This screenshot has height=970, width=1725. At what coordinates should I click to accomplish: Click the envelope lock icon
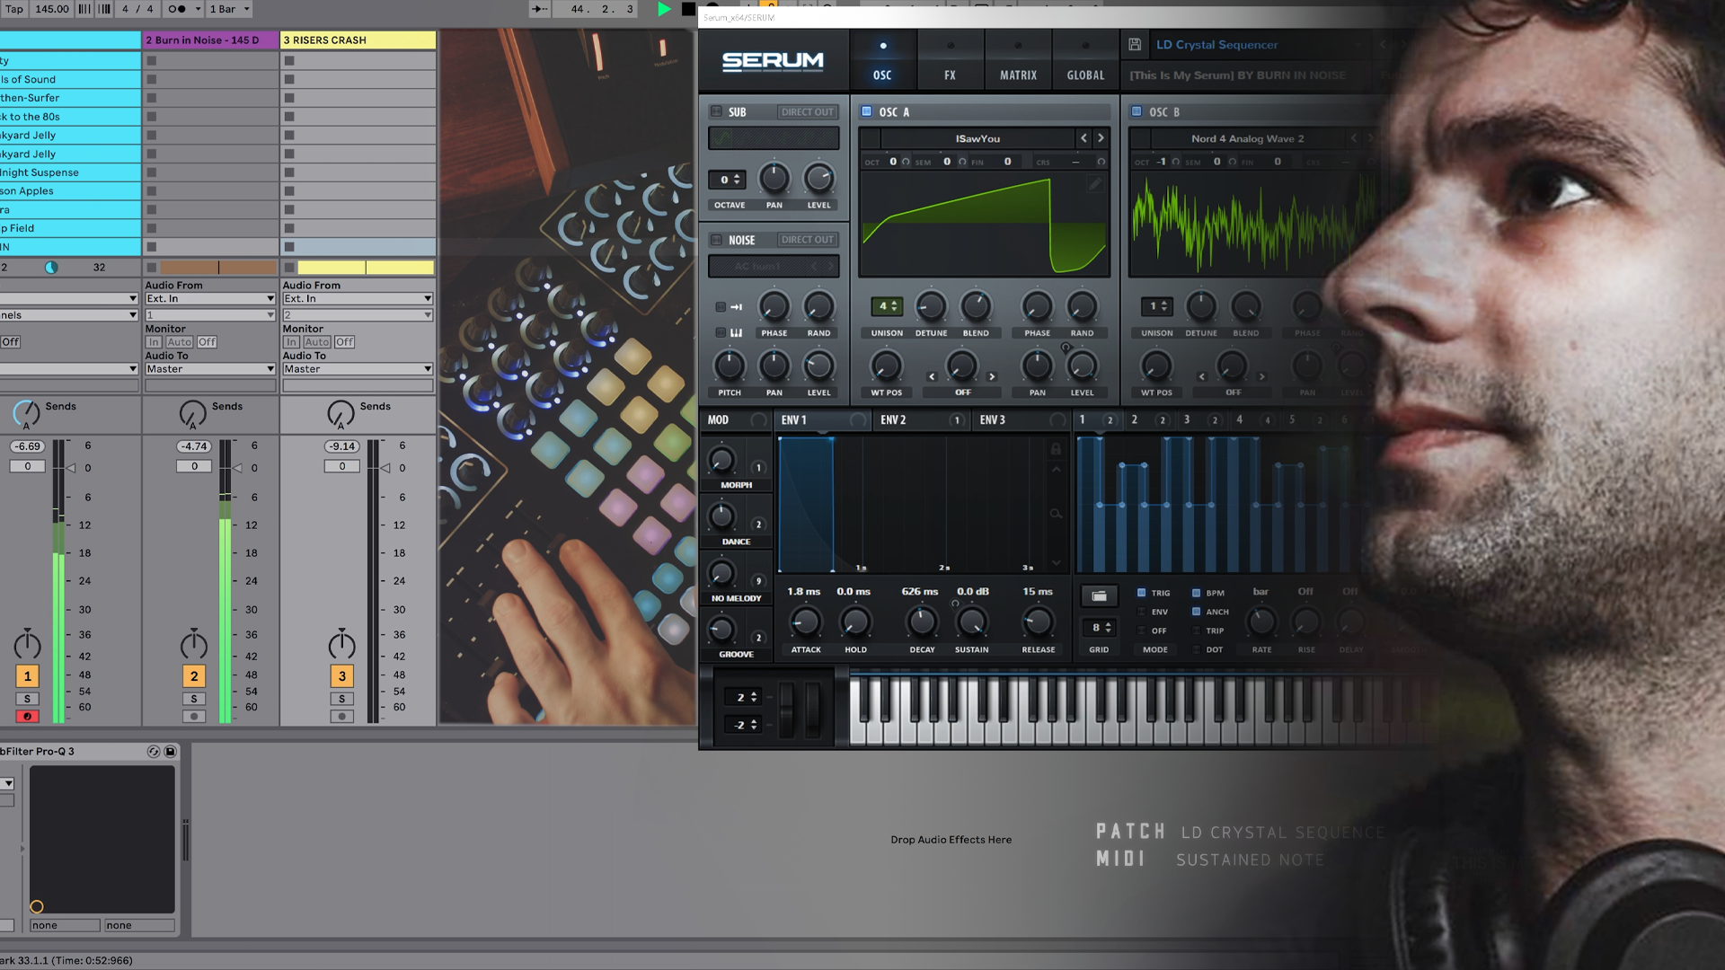(1056, 449)
